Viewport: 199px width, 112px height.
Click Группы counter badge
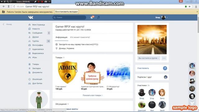pos(49,41)
